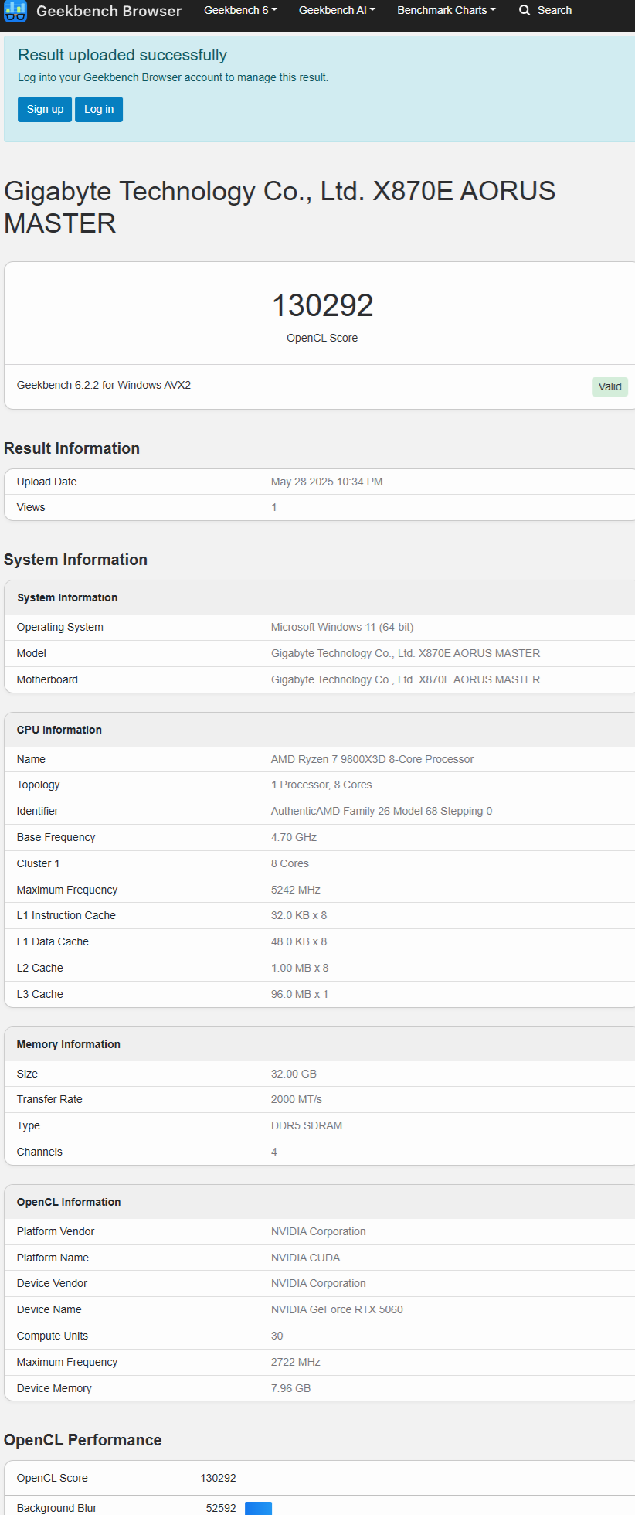
Task: Open the Benchmark Charts dropdown
Action: point(447,10)
